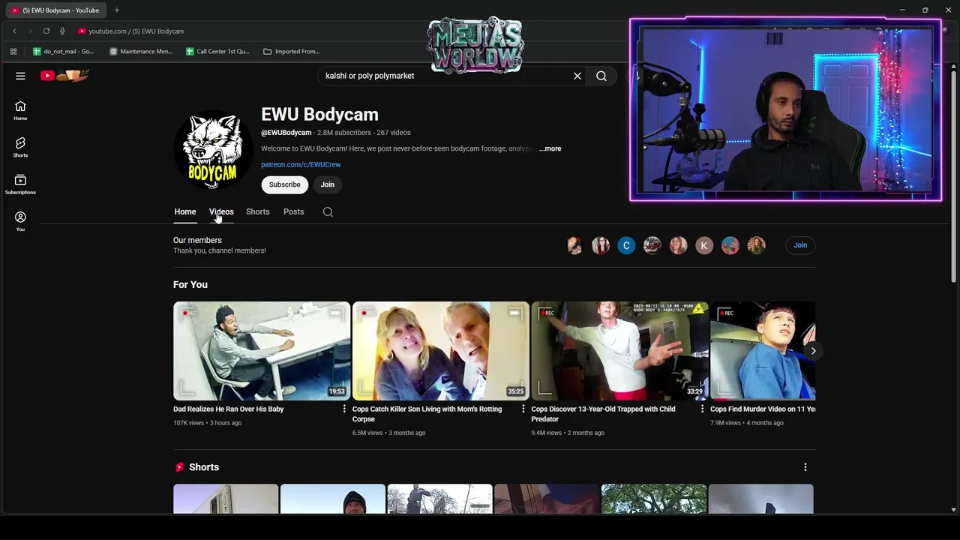
Task: Open Cops Discover 13-Year-Old Trapped title
Action: pyautogui.click(x=604, y=414)
